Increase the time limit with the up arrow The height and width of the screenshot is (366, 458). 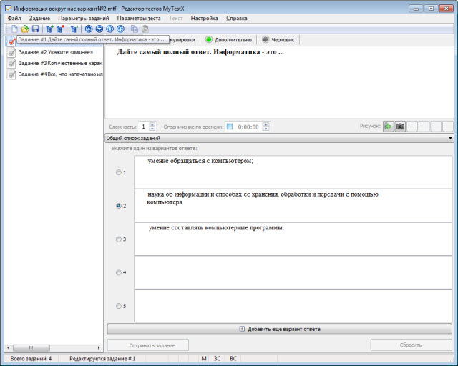tap(266, 124)
